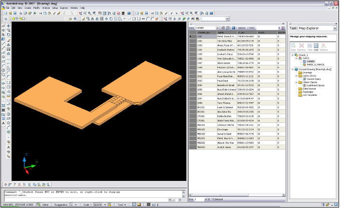Open the Scale dropdown in status bar
This screenshot has width=340, height=208.
coord(105,205)
